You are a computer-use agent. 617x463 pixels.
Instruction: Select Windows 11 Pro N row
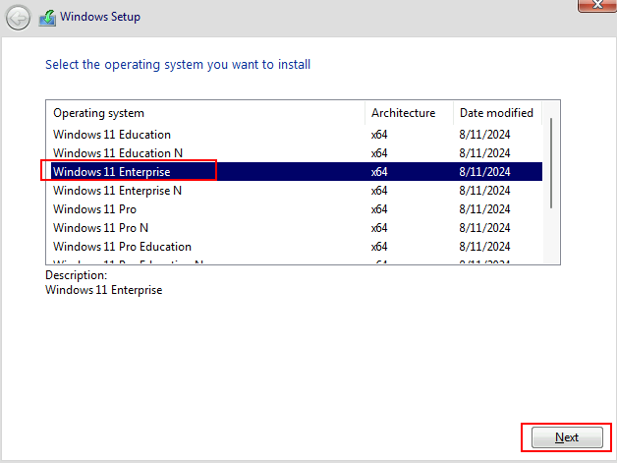coord(297,227)
